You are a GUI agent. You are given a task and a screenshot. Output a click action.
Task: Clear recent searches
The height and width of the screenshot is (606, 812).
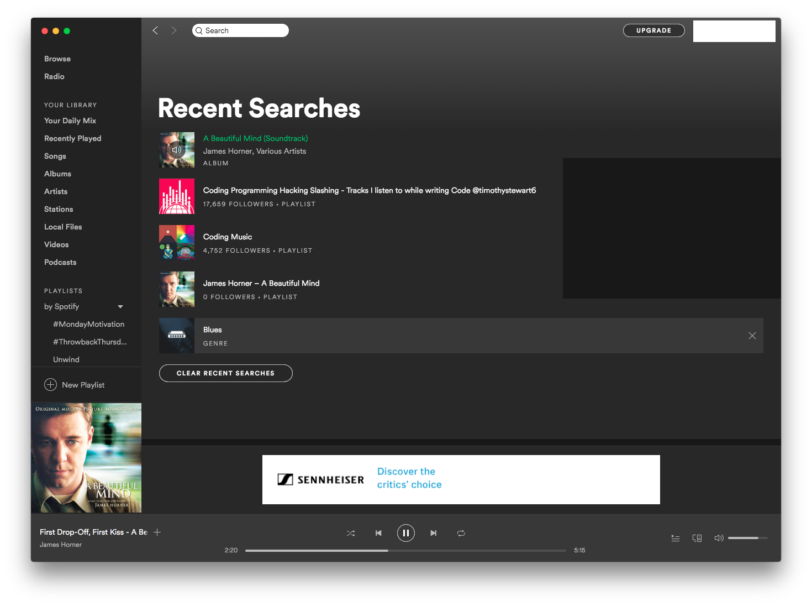coord(226,373)
